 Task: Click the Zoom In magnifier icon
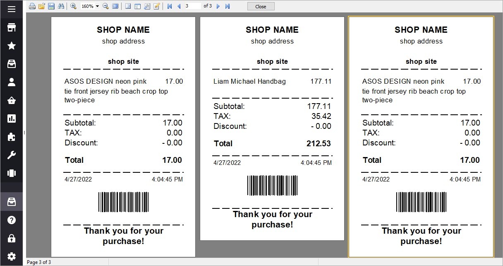tap(73, 6)
